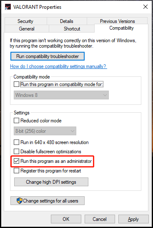Switch to the Security tab
This screenshot has height=228, width=153.
[x=25, y=21]
